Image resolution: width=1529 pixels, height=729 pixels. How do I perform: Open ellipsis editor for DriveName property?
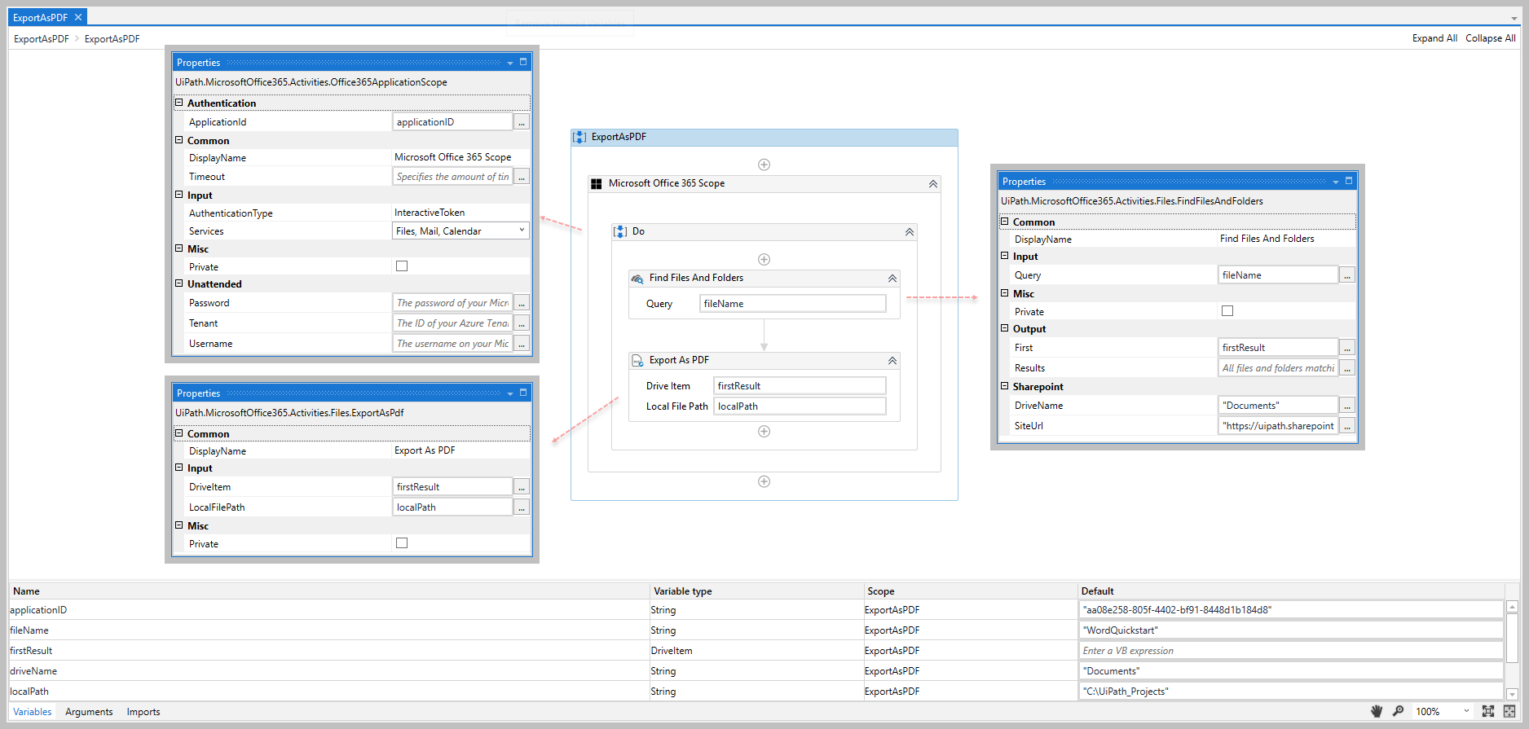(x=1347, y=406)
